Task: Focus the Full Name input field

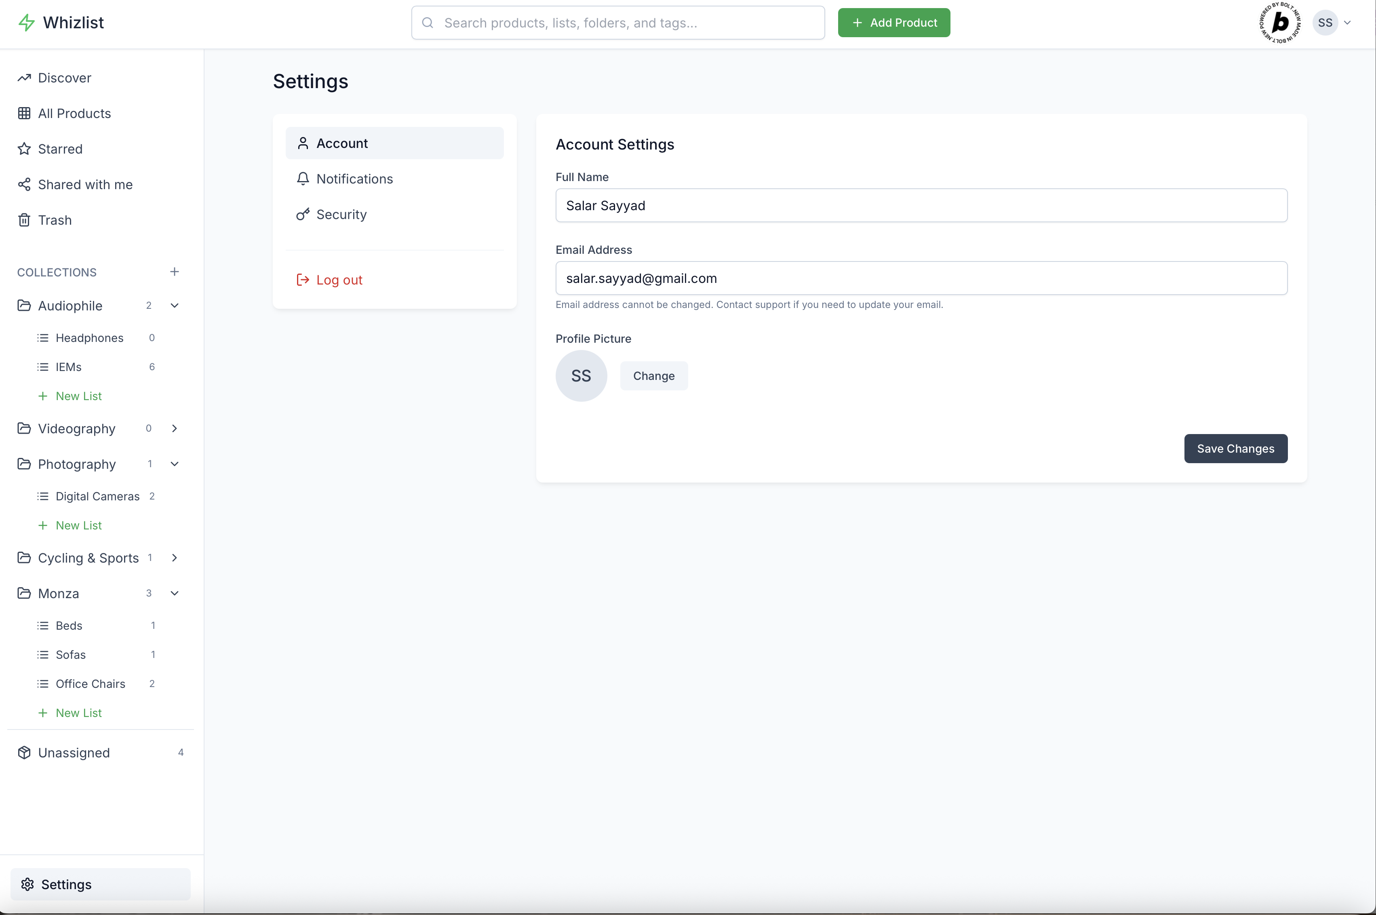Action: click(921, 205)
